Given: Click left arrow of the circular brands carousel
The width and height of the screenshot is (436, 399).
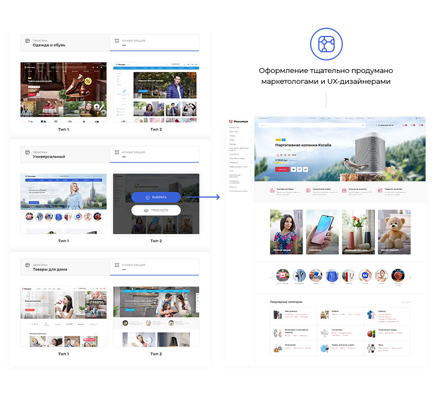Looking at the screenshot, I should 271,278.
